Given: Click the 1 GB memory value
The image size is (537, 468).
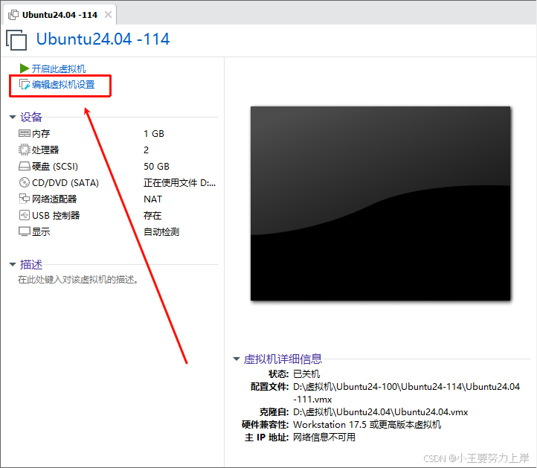Looking at the screenshot, I should (154, 134).
